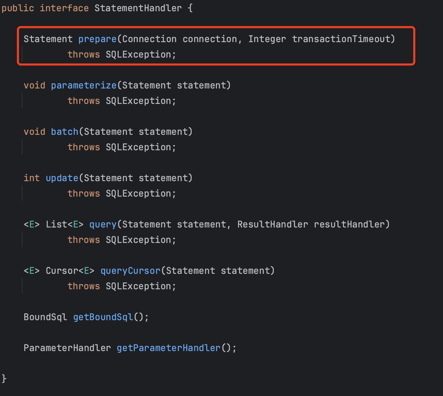443x396 pixels.
Task: Click the ResultHandler type in query
Action: tap(273, 224)
